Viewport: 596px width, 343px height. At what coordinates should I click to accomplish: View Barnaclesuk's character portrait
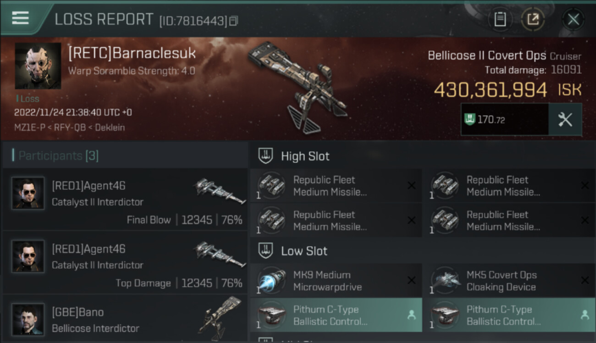(38, 66)
